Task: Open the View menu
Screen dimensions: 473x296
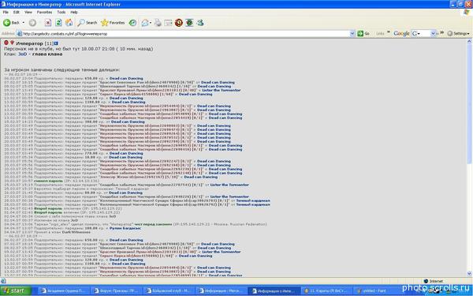Action: coord(28,12)
